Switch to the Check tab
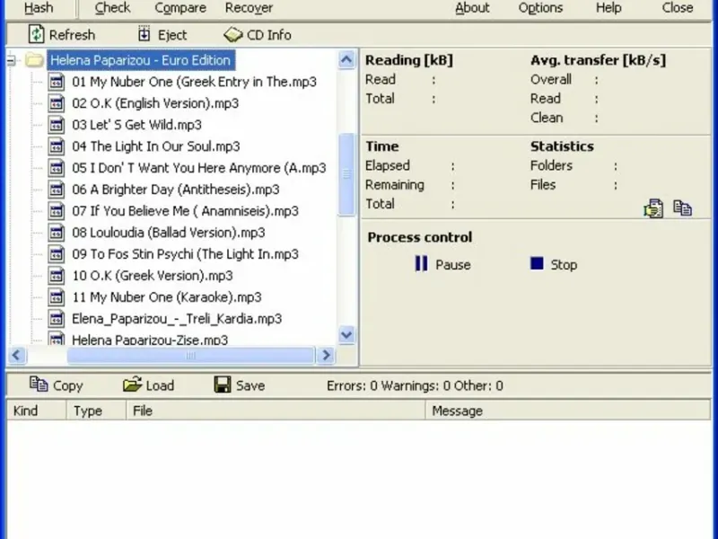The height and width of the screenshot is (539, 718). coord(112,8)
